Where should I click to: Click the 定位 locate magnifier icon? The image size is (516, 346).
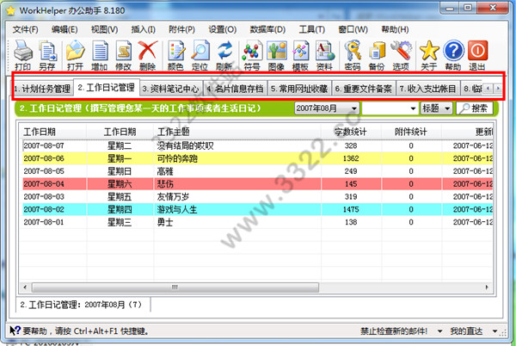[x=200, y=55]
